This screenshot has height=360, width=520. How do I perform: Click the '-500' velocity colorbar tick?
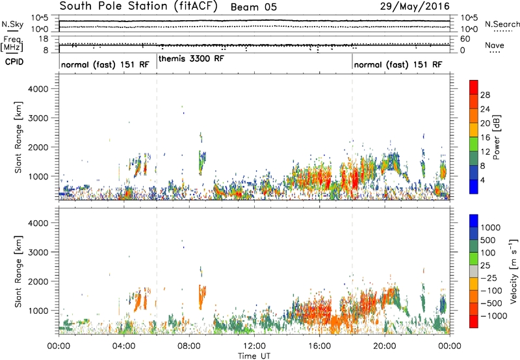(x=491, y=303)
